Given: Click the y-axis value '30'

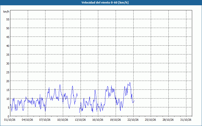Looking at the screenshot, I should pos(8,64).
